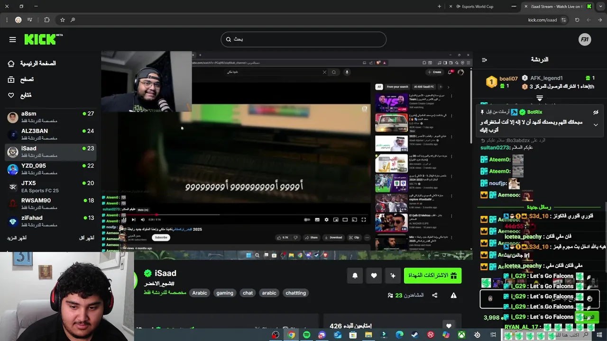
Task: Expand the gift leaderboard drop arrow
Action: point(540,99)
